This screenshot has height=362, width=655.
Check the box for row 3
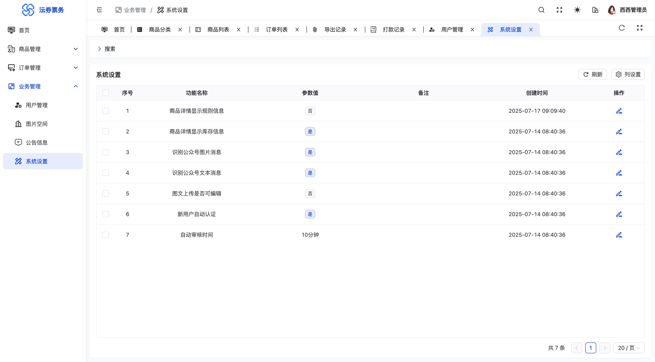(106, 153)
